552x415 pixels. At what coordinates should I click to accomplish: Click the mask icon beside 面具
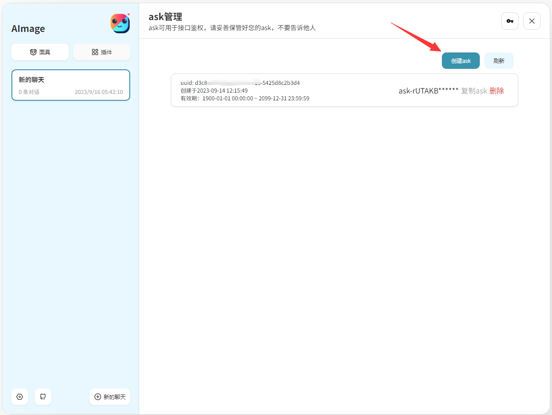(x=33, y=52)
